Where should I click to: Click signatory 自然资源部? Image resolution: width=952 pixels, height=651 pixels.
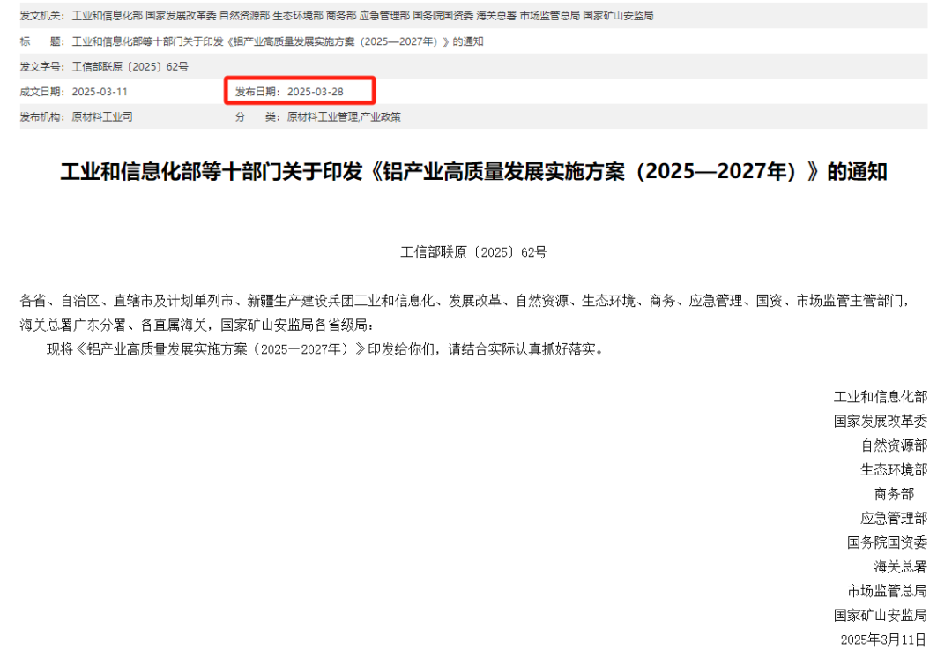click(x=894, y=445)
